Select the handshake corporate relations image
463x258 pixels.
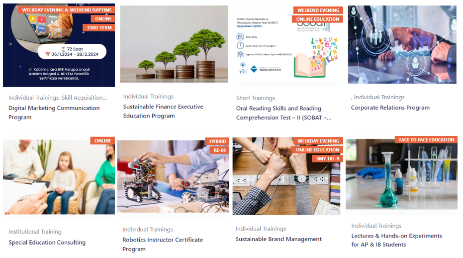pos(402,44)
